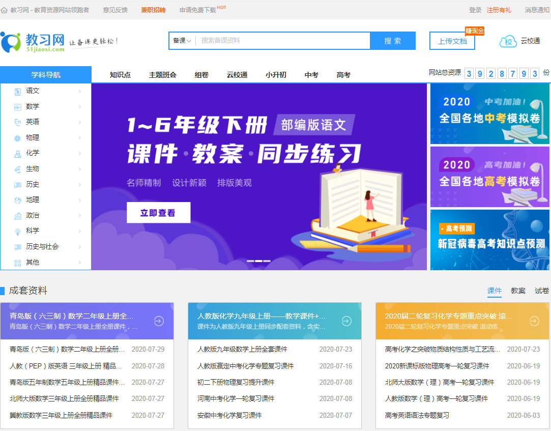This screenshot has width=551, height=431.
Task: Select the 组卷 navigation item
Action: [201, 75]
